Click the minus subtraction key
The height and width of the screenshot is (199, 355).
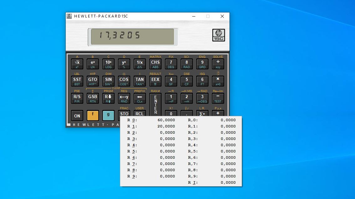218,98
